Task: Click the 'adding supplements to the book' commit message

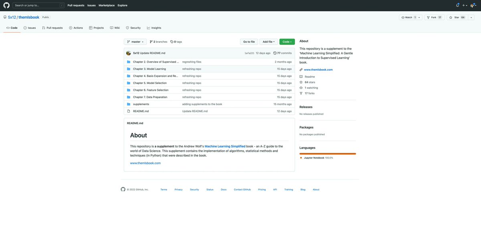Action: pyautogui.click(x=202, y=104)
